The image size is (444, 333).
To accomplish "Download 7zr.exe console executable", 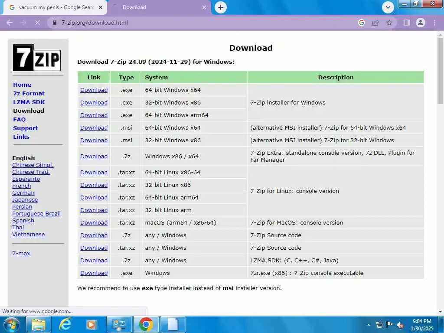I will [94, 273].
